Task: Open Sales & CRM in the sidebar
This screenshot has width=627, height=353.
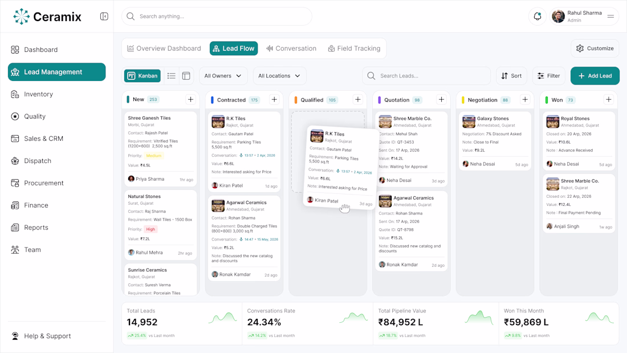Action: pyautogui.click(x=57, y=139)
